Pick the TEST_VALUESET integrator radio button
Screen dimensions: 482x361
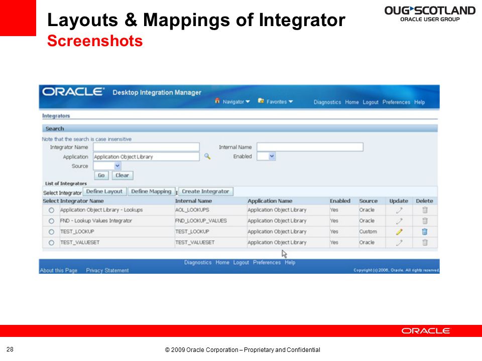(51, 243)
